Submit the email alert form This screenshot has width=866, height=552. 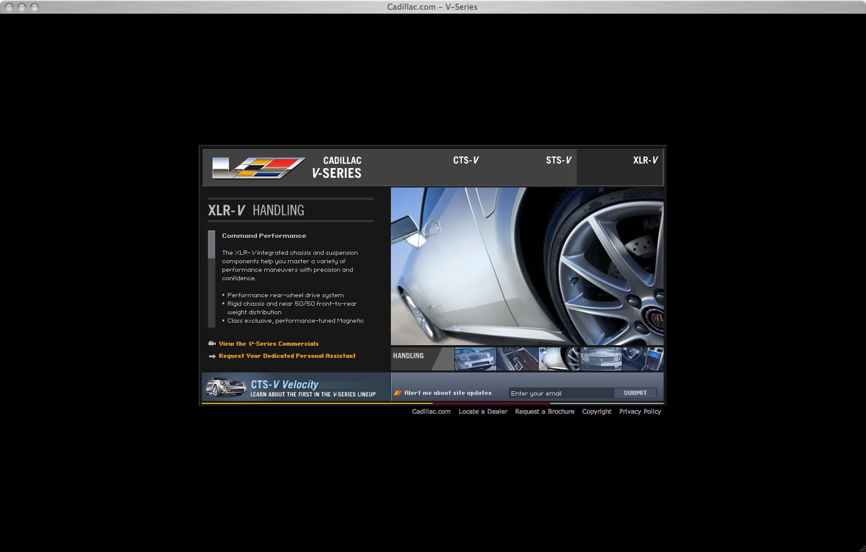click(x=635, y=393)
